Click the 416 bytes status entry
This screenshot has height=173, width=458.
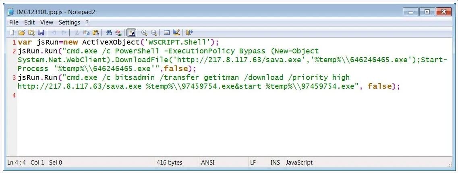tap(170, 163)
